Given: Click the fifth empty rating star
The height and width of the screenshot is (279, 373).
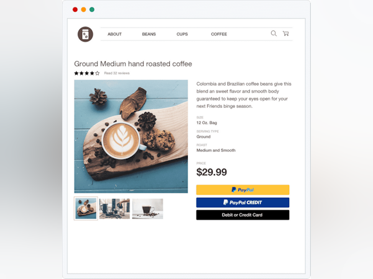Looking at the screenshot, I should click(98, 73).
